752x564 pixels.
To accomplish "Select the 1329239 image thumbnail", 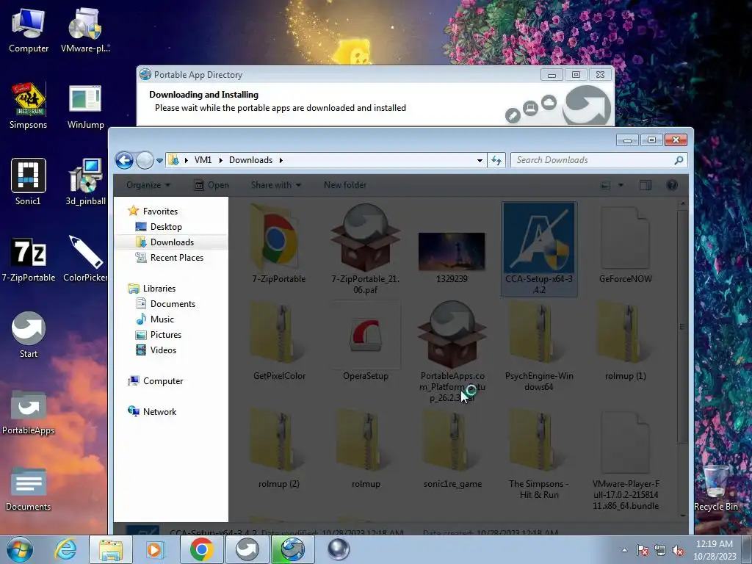I will coord(452,256).
